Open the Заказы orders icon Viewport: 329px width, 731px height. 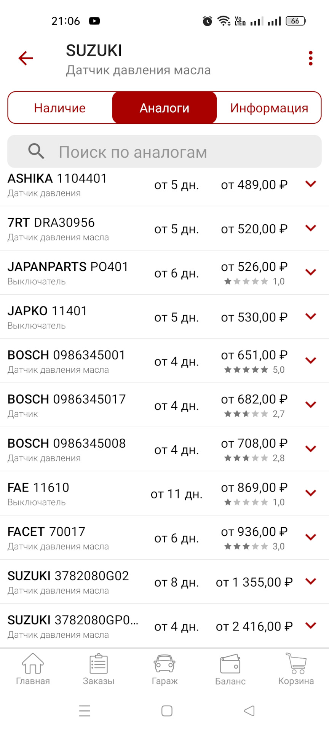(x=99, y=663)
